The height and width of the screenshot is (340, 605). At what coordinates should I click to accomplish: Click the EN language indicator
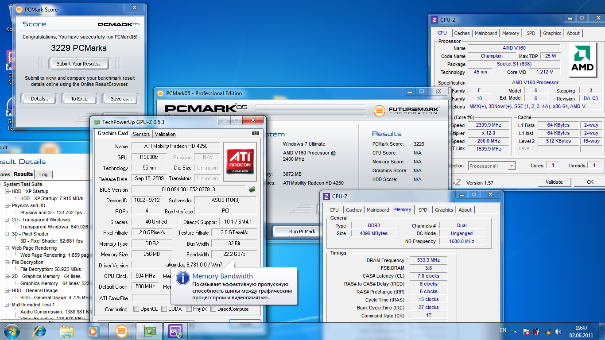pyautogui.click(x=503, y=330)
